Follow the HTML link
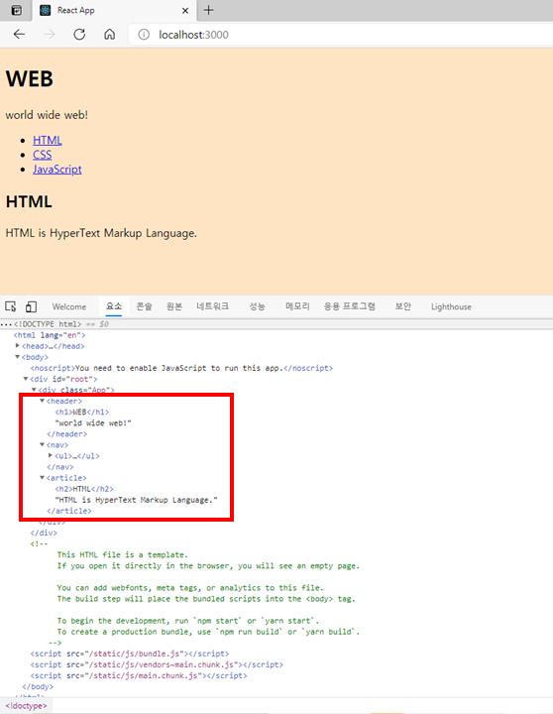Screen dimensions: 553x714 point(48,140)
